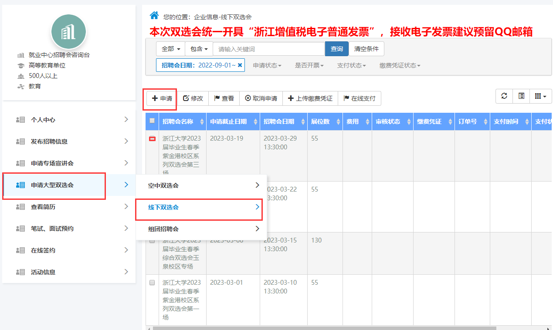Sort the 展位数 column
The height and width of the screenshot is (330, 553).
(x=338, y=122)
